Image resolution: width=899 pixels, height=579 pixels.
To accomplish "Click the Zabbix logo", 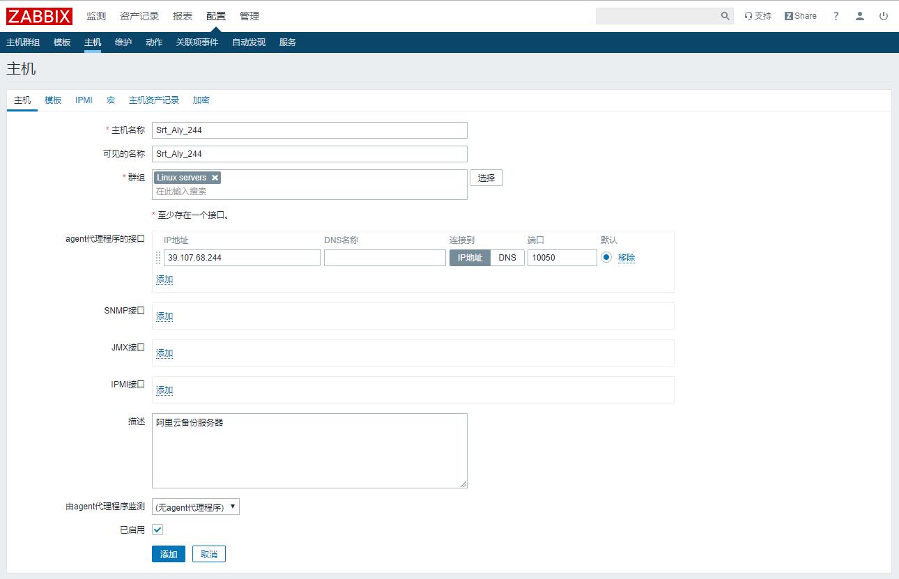I will click(x=40, y=16).
